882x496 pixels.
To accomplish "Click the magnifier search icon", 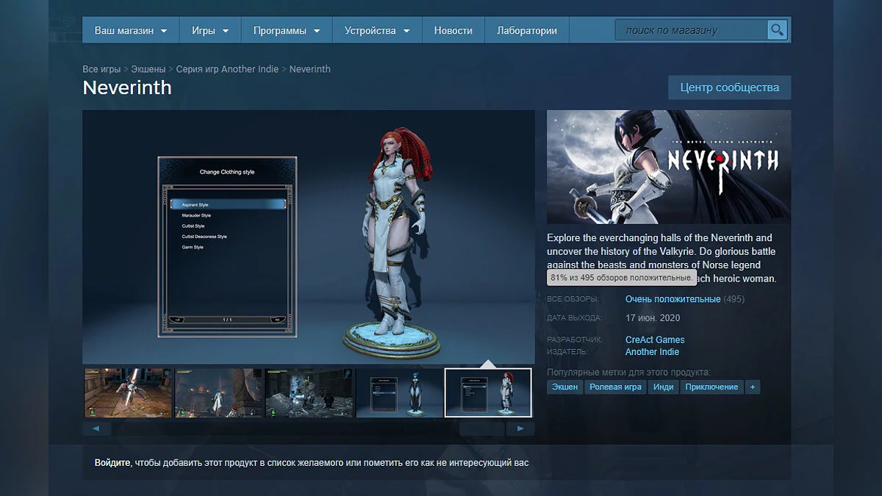I will (x=777, y=30).
